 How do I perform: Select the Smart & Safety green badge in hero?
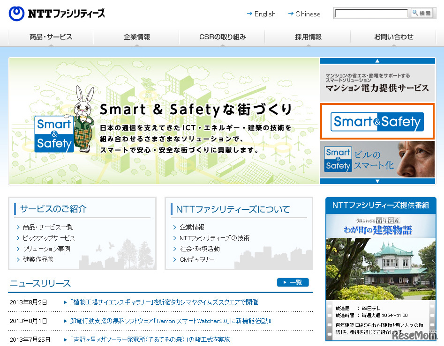[x=55, y=134]
